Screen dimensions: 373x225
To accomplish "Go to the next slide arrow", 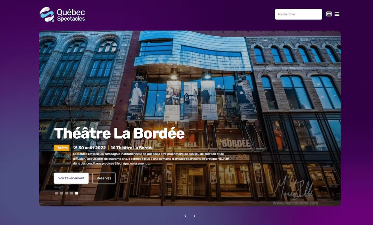I will tap(195, 216).
